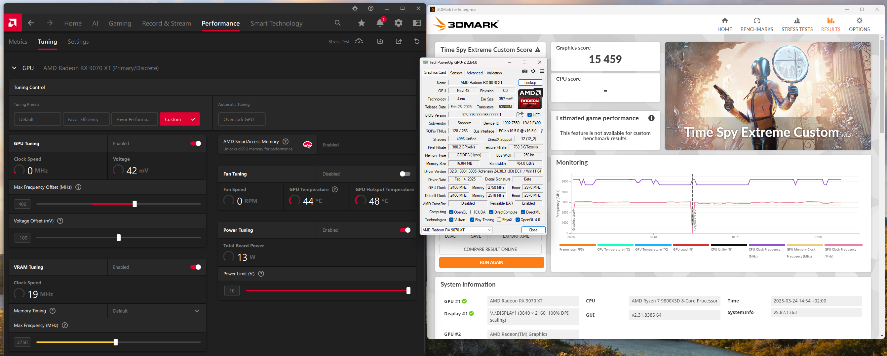Start the Stress Test icon

point(359,41)
